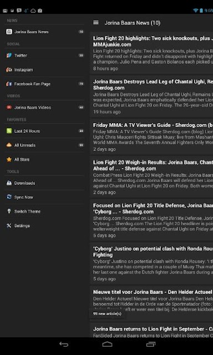
Task: Tap the Wi-Fi status icon
Action: tap(196, 11)
